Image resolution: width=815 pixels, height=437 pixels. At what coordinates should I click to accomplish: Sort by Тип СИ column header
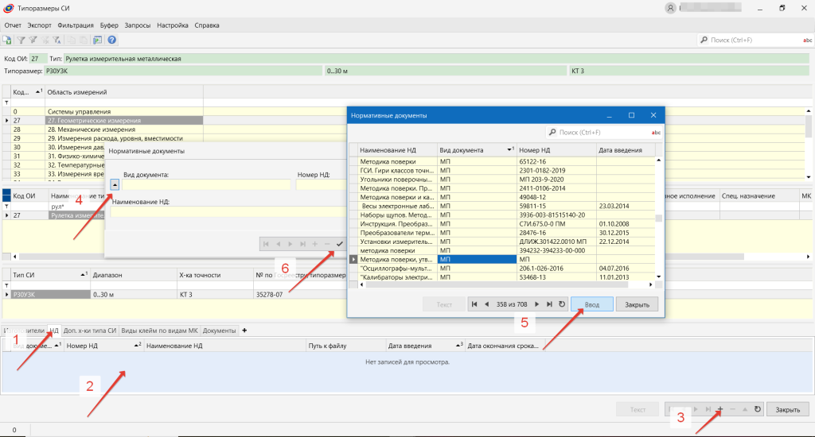(x=50, y=275)
